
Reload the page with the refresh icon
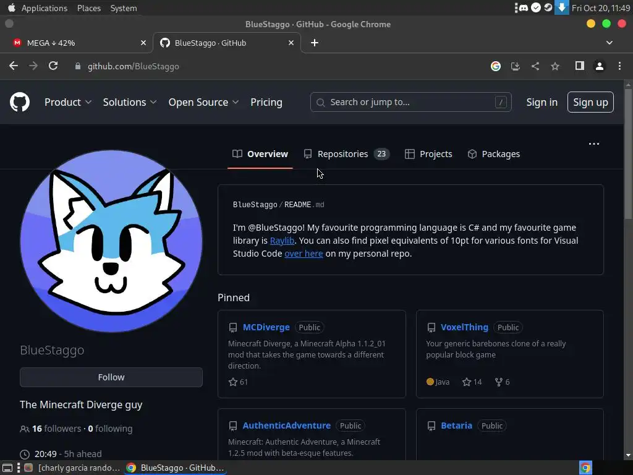pos(53,66)
